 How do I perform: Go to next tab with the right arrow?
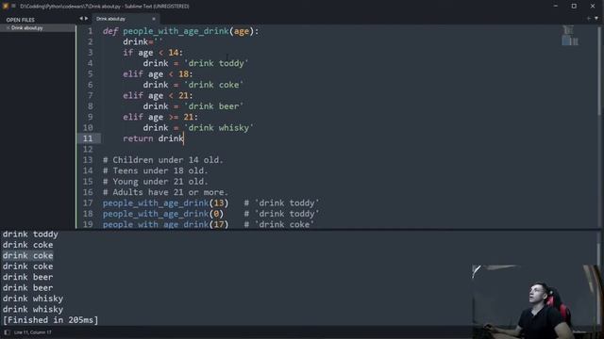86,19
